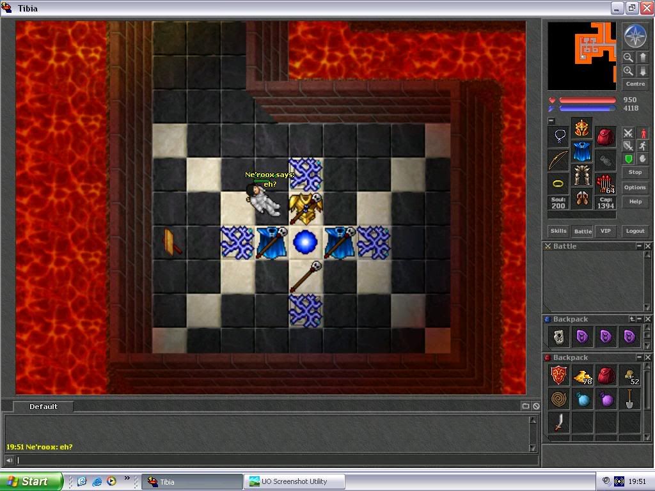This screenshot has height=491, width=655.
Task: Click the blue mana bar
Action: point(588,109)
